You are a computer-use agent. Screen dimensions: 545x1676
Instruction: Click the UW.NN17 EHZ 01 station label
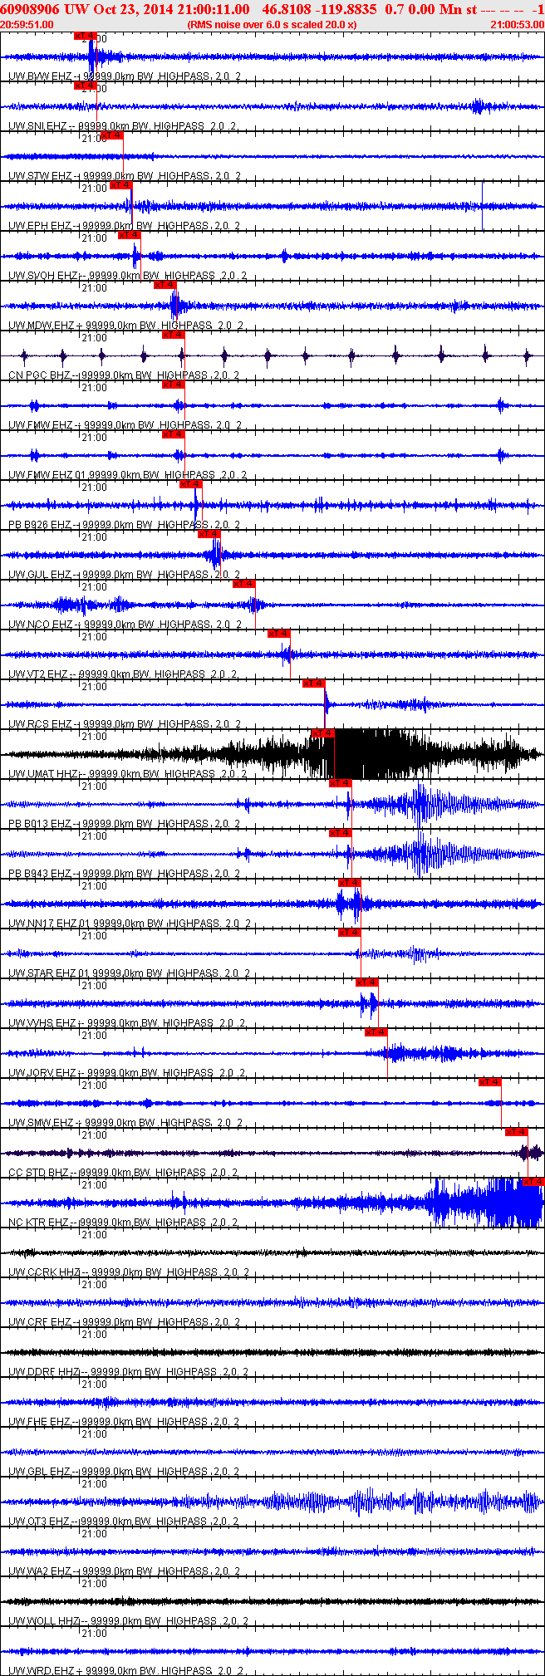130,924
